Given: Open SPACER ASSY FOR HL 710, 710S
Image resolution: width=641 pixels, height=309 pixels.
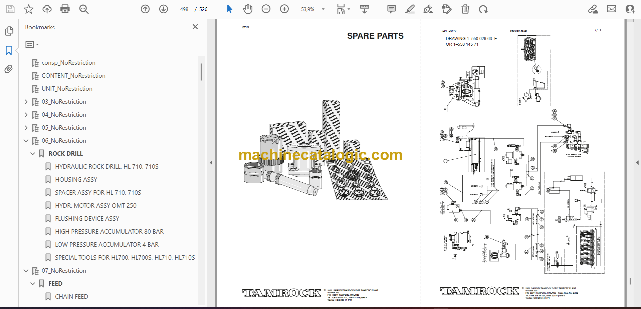Looking at the screenshot, I should click(x=98, y=193).
